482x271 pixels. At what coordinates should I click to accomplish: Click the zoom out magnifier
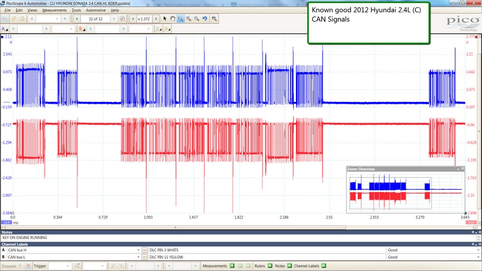pyautogui.click(x=197, y=19)
